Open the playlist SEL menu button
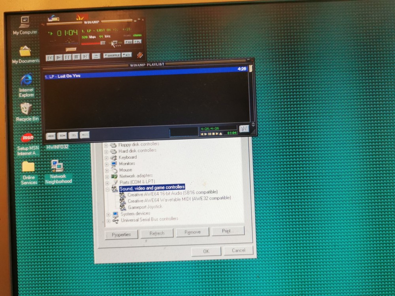This screenshot has height=296, width=395. [73, 135]
